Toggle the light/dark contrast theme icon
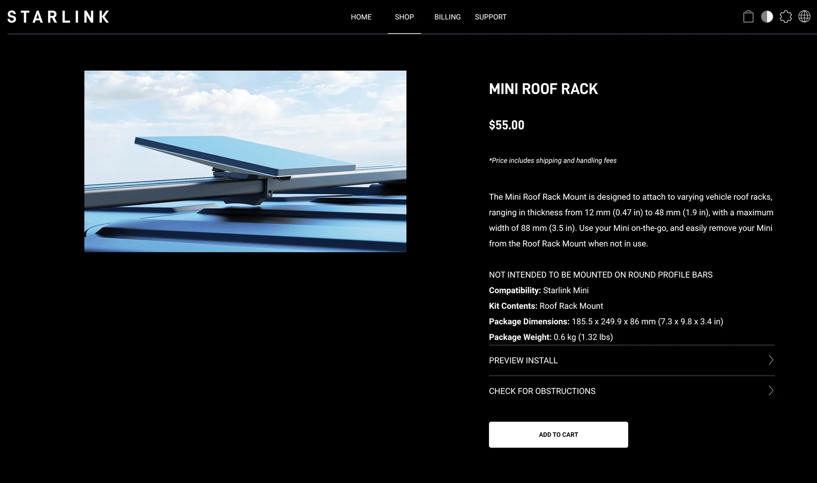The width and height of the screenshot is (817, 483). (x=767, y=17)
